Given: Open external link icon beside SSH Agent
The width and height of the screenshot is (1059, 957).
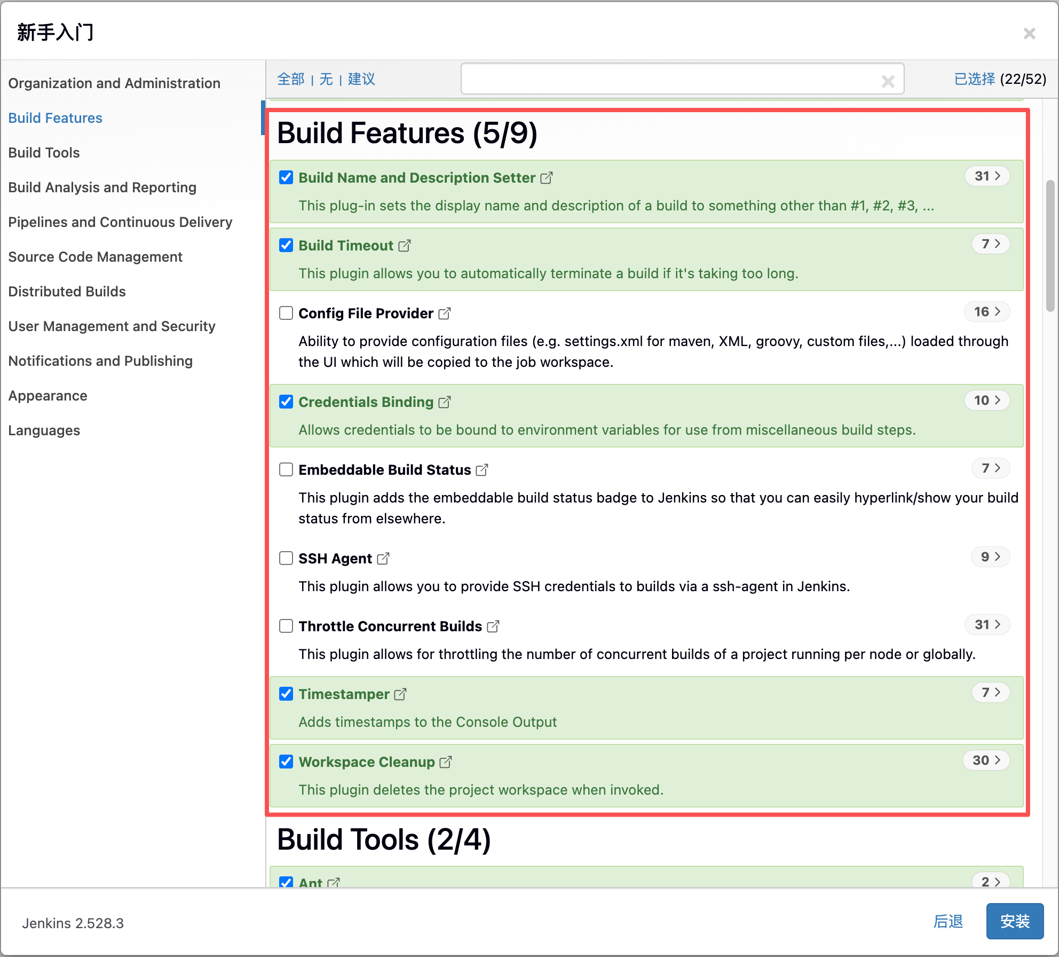Looking at the screenshot, I should point(383,559).
